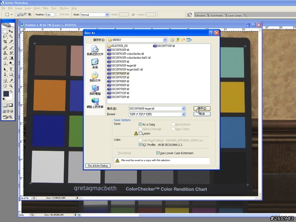This screenshot has height=222, width=296.
Task: Switch to the Brushes tab
Action: [x=201, y=15]
